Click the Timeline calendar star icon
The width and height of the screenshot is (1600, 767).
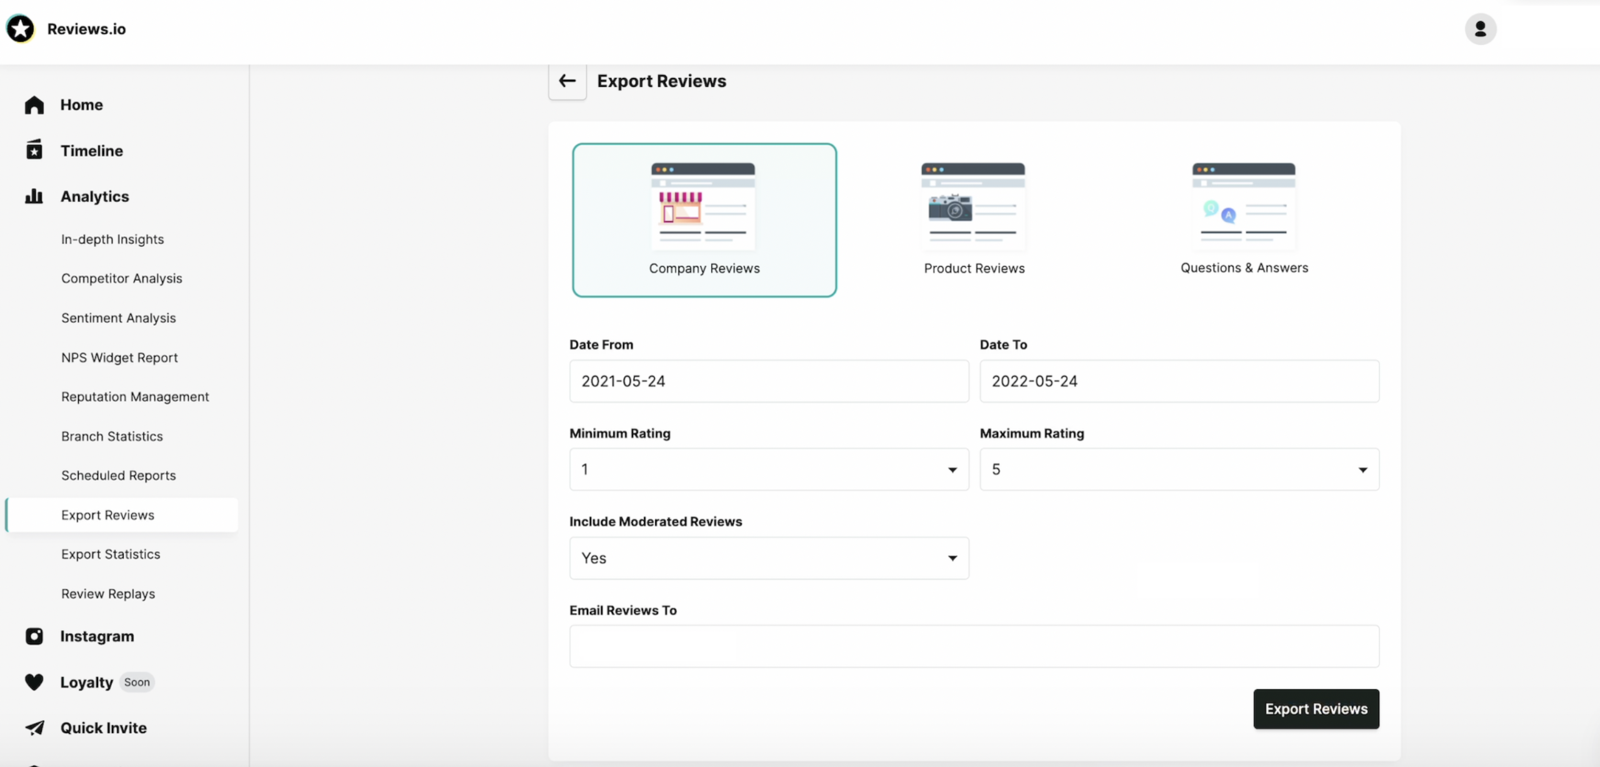(x=34, y=150)
